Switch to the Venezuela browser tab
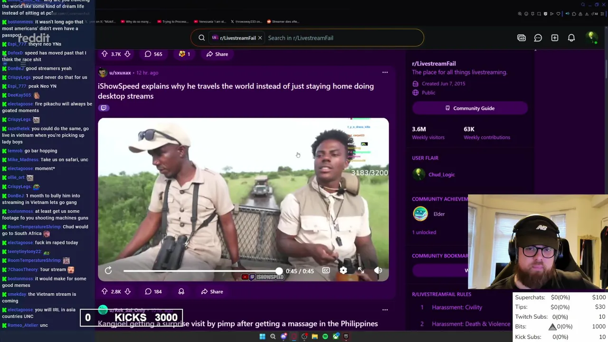The width and height of the screenshot is (608, 342). [x=209, y=21]
